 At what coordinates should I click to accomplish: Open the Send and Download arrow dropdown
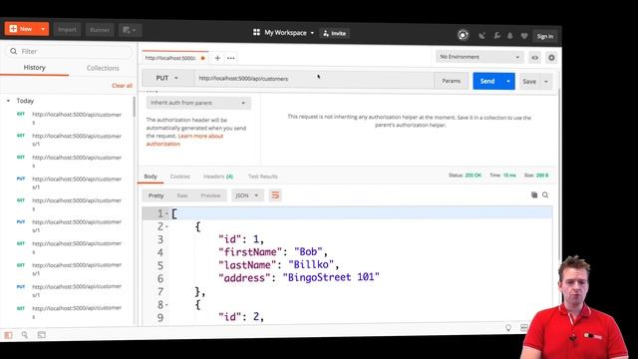point(508,82)
